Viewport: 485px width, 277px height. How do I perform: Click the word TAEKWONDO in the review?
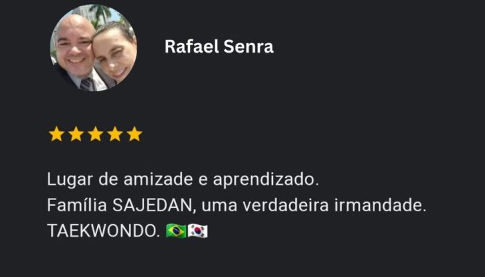(x=103, y=231)
